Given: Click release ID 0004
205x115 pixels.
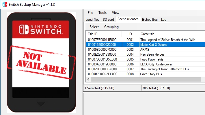Looking at the screenshot, I should [x=130, y=54].
